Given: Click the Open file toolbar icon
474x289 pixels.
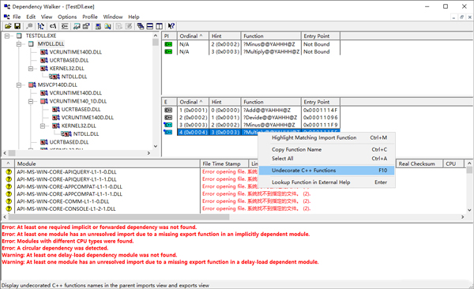Looking at the screenshot, I should click(8, 26).
